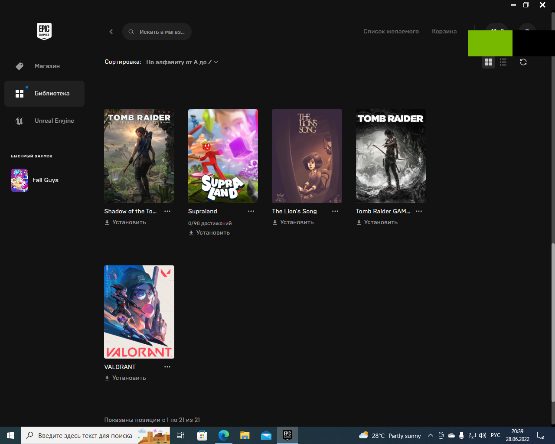The width and height of the screenshot is (555, 444).
Task: Open Tomb Raider GAME cover
Action: click(x=391, y=156)
